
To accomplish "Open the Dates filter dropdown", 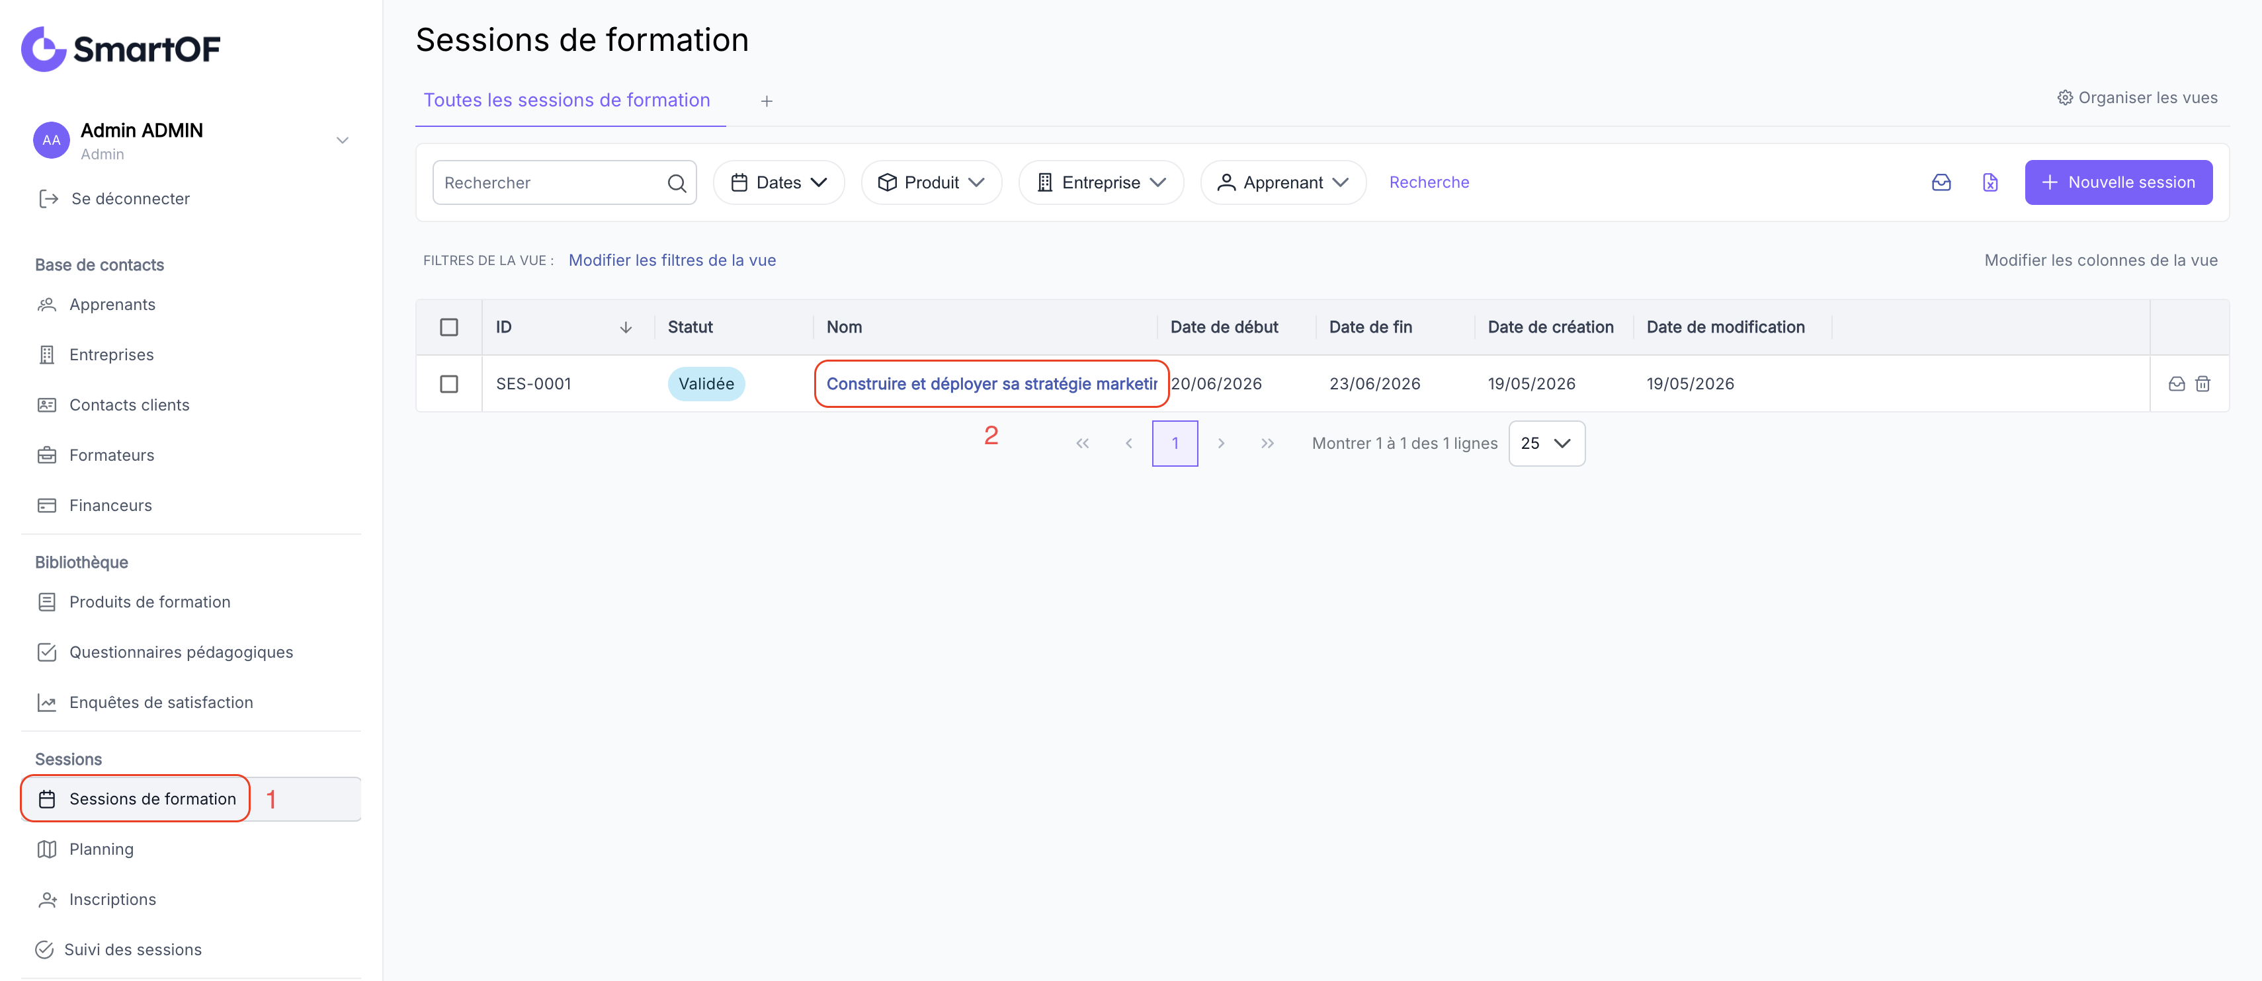I will click(779, 182).
